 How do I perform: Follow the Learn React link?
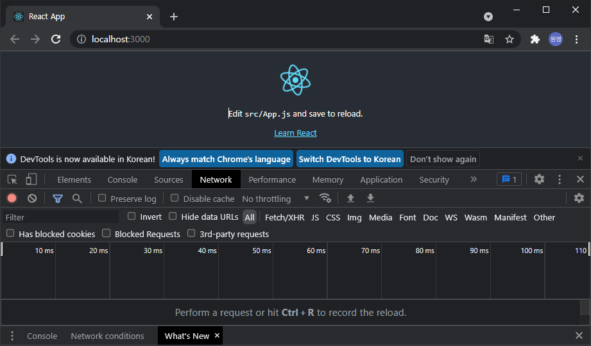(x=295, y=133)
